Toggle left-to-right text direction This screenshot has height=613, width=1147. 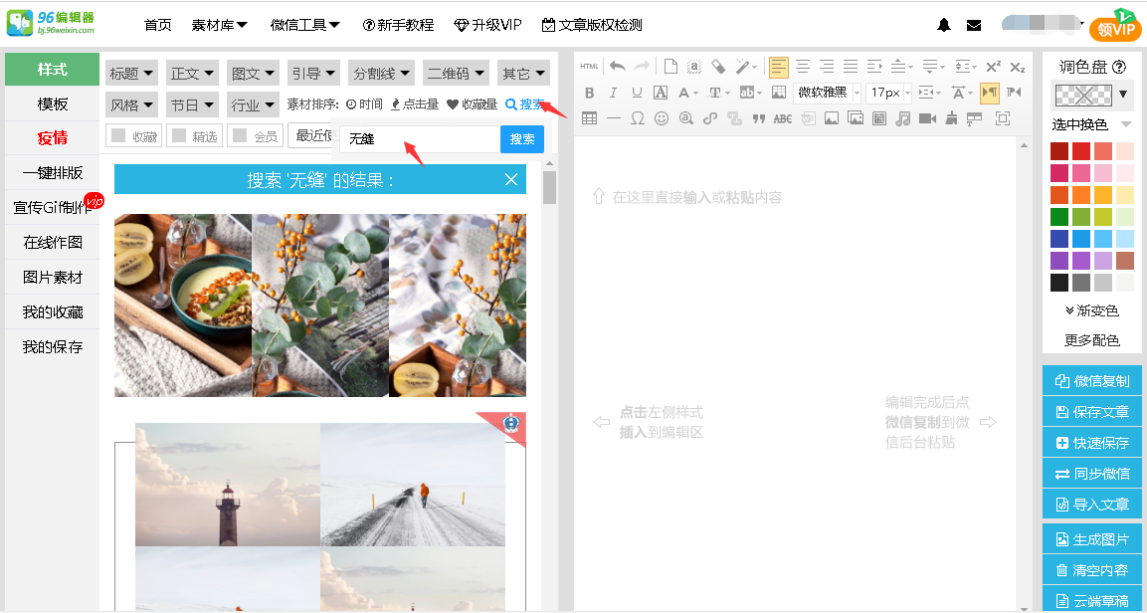coord(990,93)
